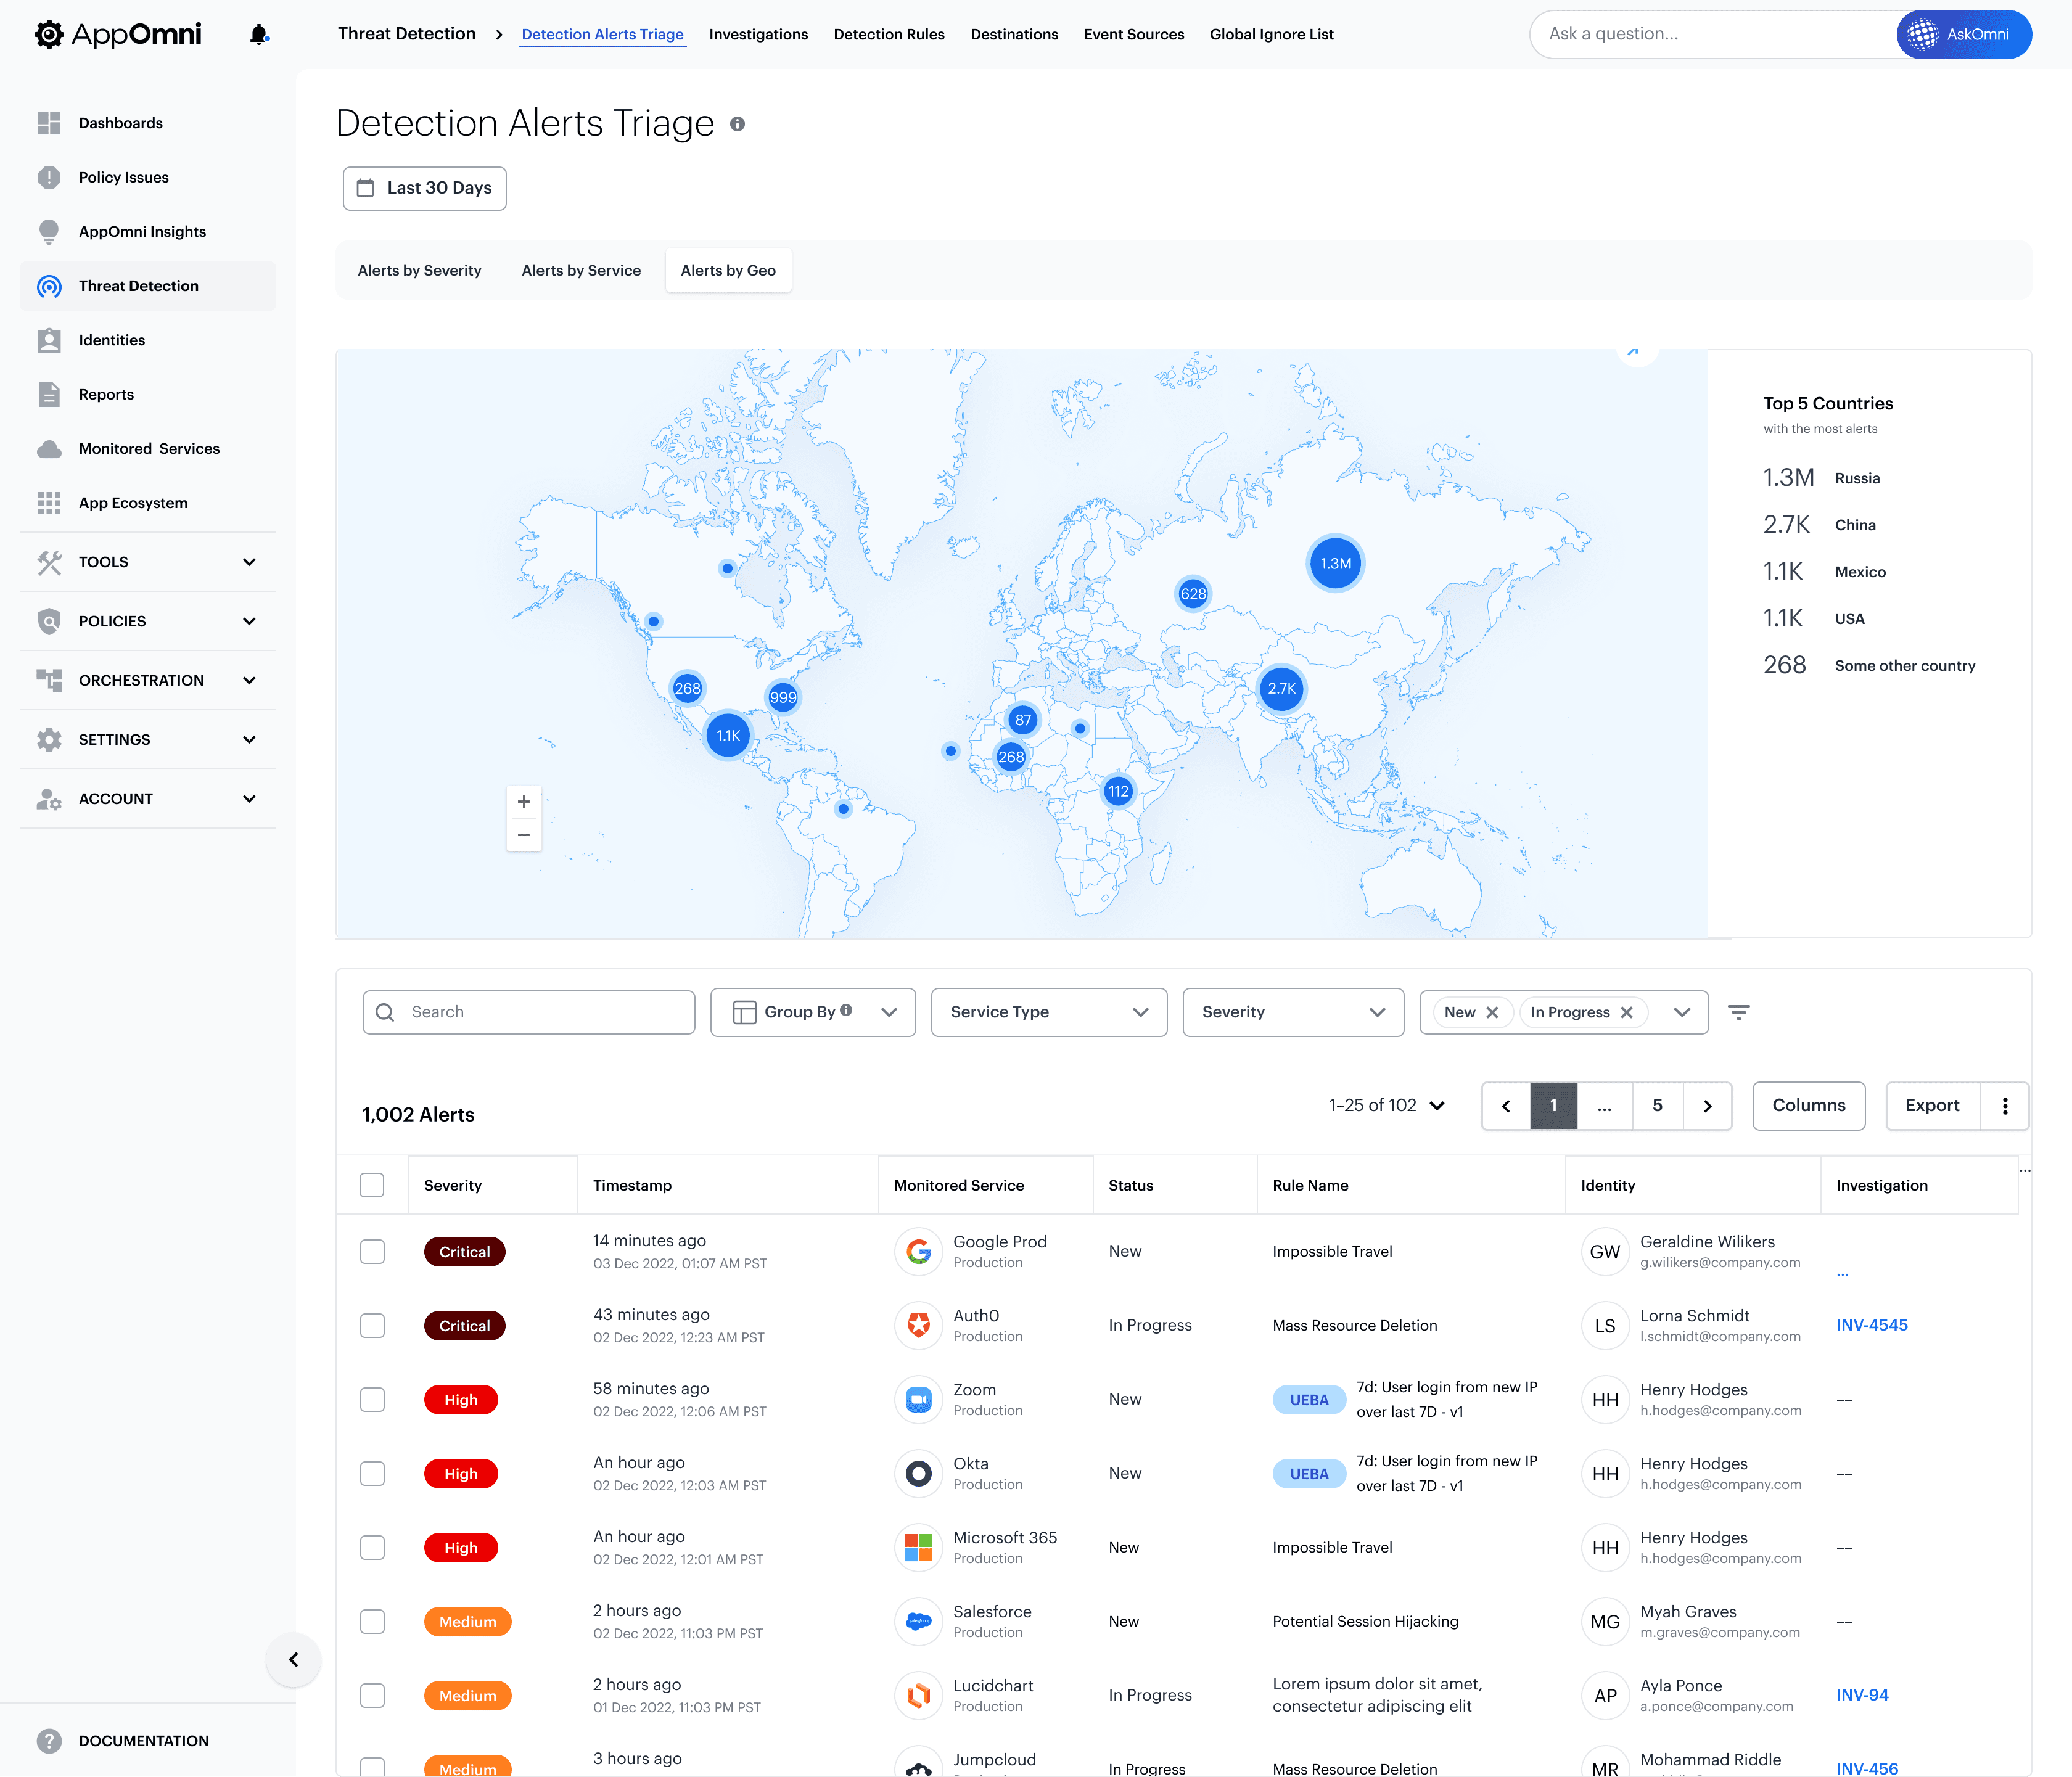Viewport: 2072px width, 1777px height.
Task: Check the Geraldine Wilikers alert row
Action: click(372, 1252)
